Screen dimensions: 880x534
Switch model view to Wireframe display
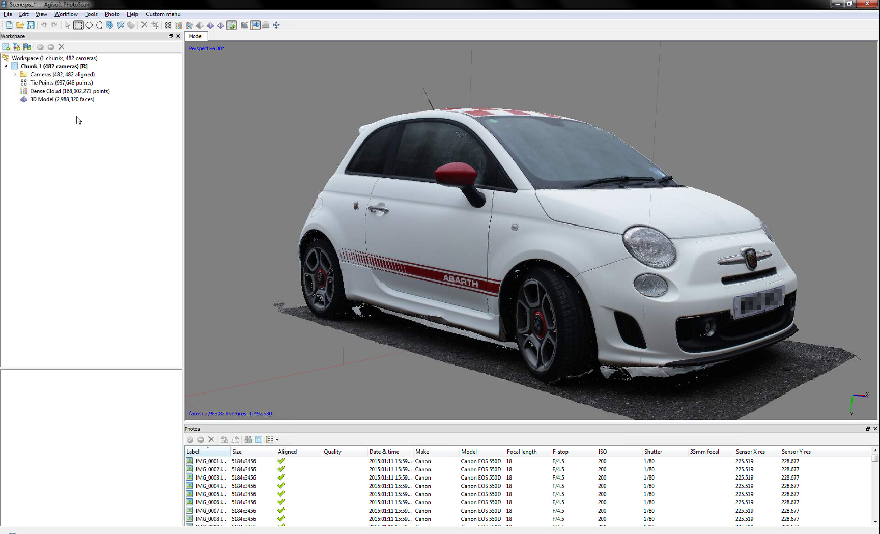click(221, 25)
